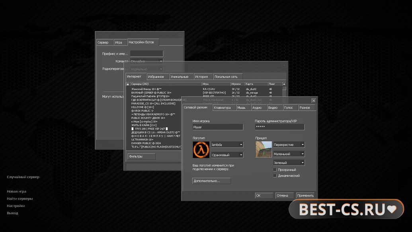The height and width of the screenshot is (232, 412).
Task: Close the settings dialog with X
Action: click(x=313, y=101)
